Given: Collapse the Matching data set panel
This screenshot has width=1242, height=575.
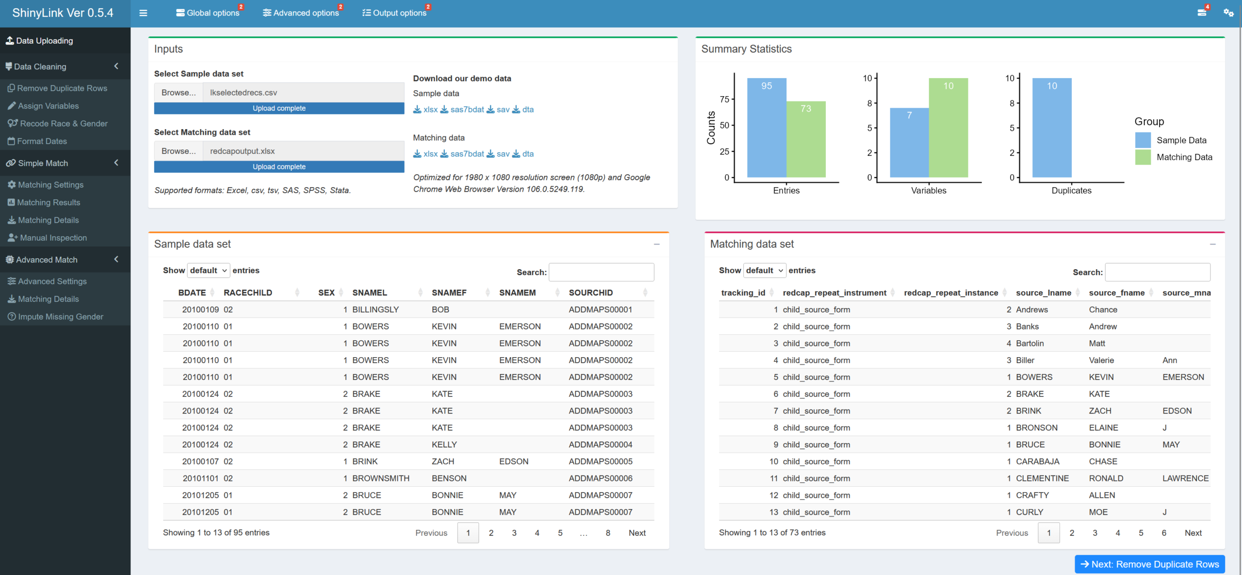Looking at the screenshot, I should coord(1212,244).
